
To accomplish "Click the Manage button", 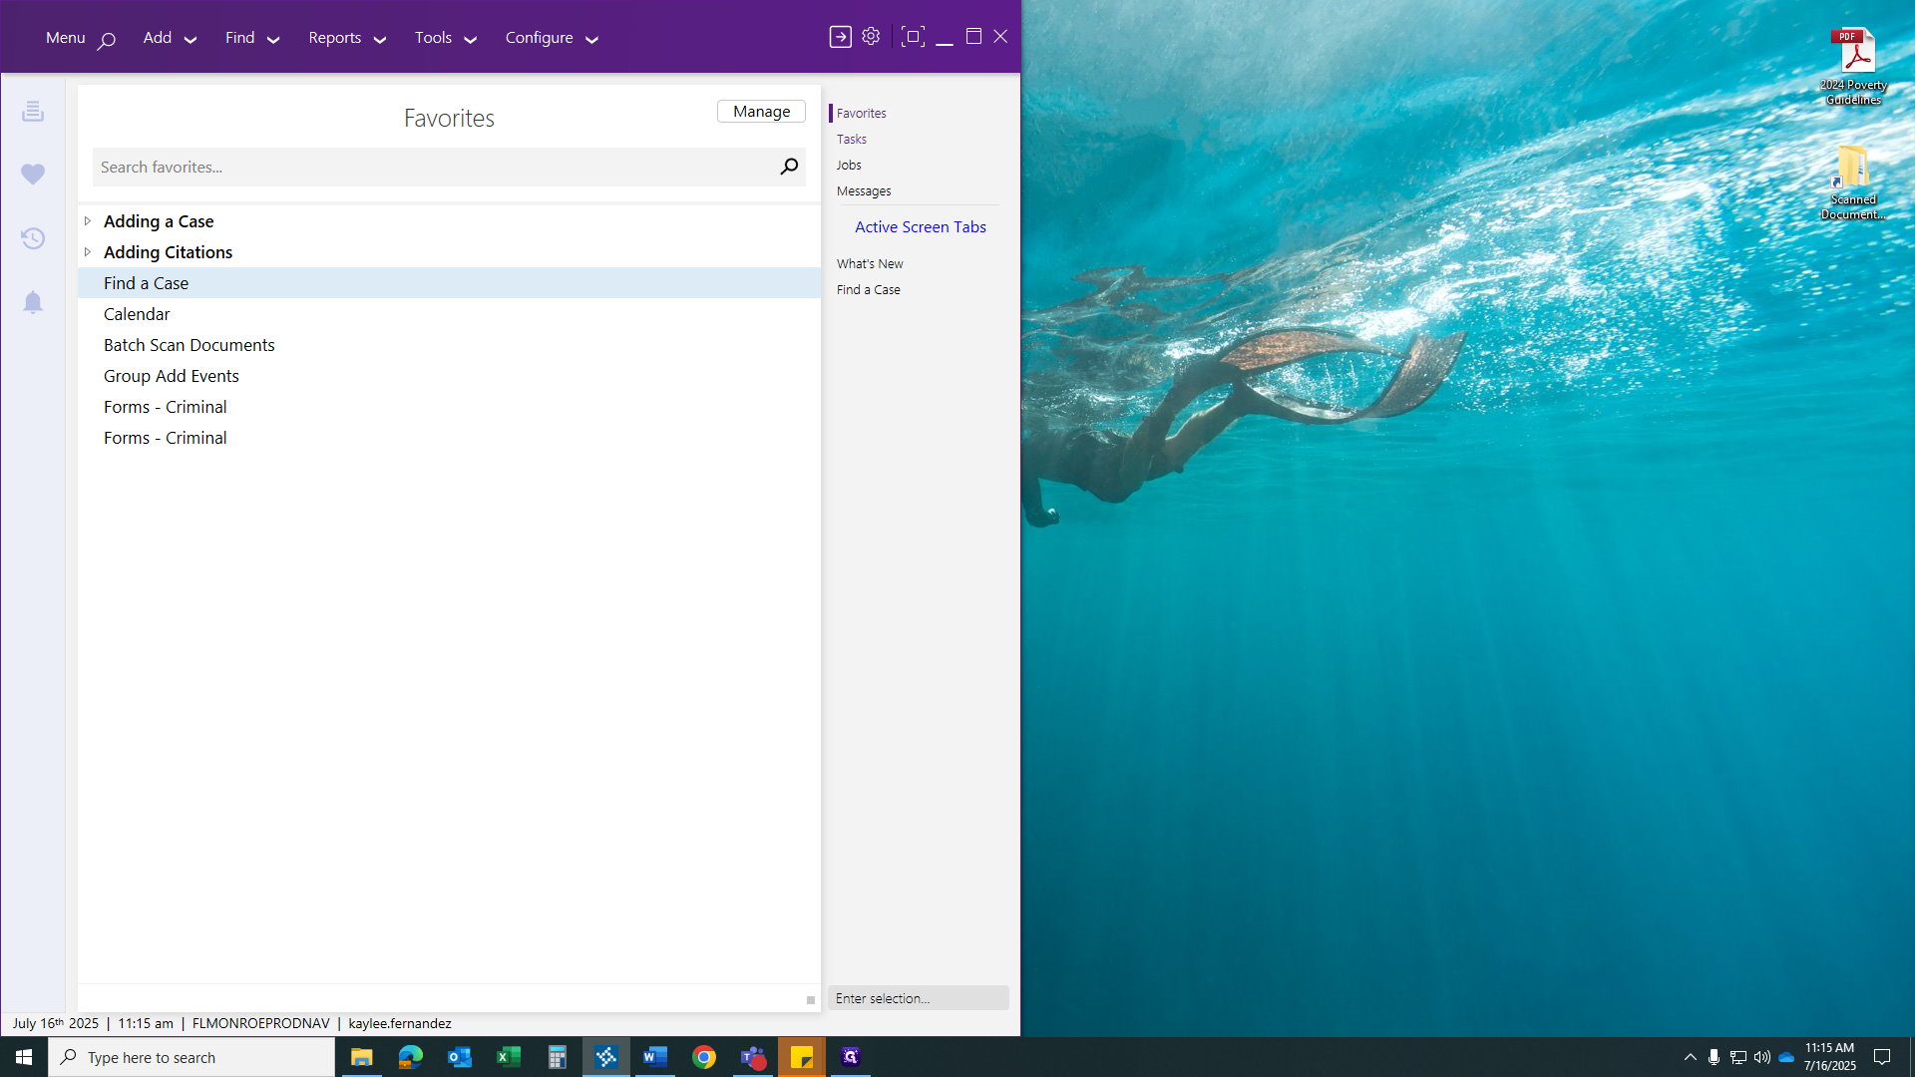I will click(x=761, y=111).
